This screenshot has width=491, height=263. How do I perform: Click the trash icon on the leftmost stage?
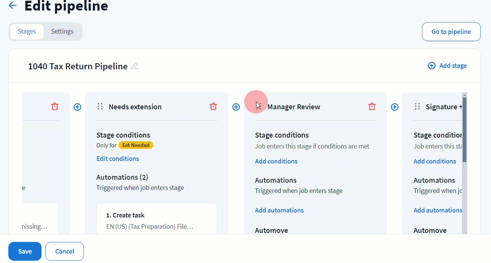coord(55,107)
